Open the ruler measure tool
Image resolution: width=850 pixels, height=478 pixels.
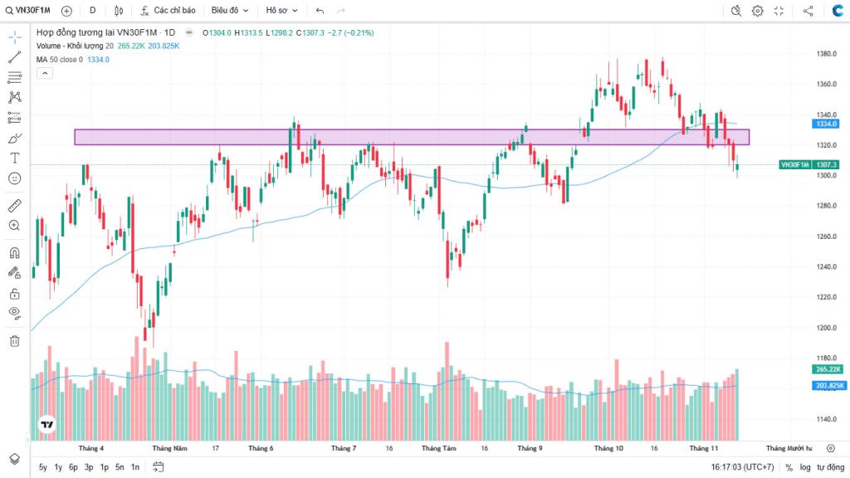[x=14, y=205]
